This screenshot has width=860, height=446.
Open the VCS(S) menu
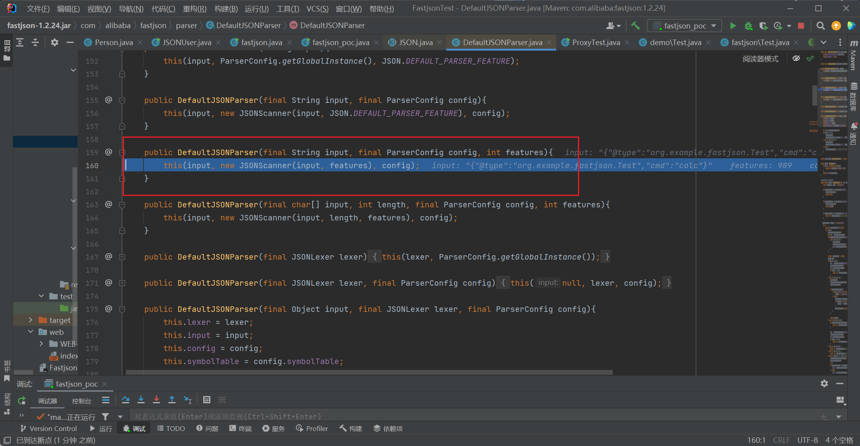click(x=317, y=9)
